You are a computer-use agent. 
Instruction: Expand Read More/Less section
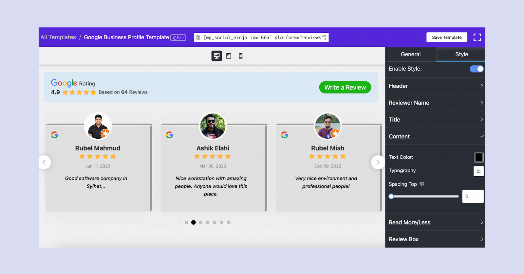[435, 222]
